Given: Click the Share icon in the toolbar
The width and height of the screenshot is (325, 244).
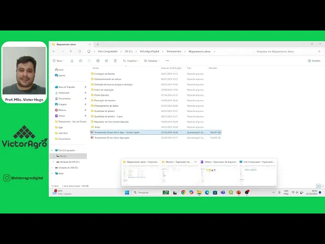Looking at the screenshot, I should pyautogui.click(x=107, y=61).
